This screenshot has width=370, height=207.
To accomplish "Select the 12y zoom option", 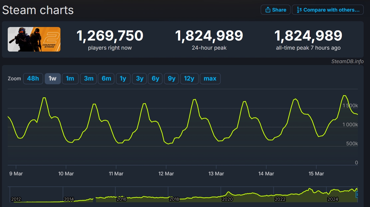I will pyautogui.click(x=189, y=79).
